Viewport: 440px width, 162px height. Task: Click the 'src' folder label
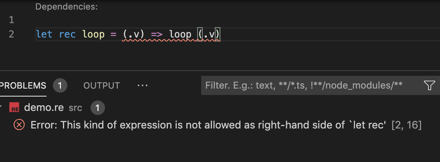[75, 107]
